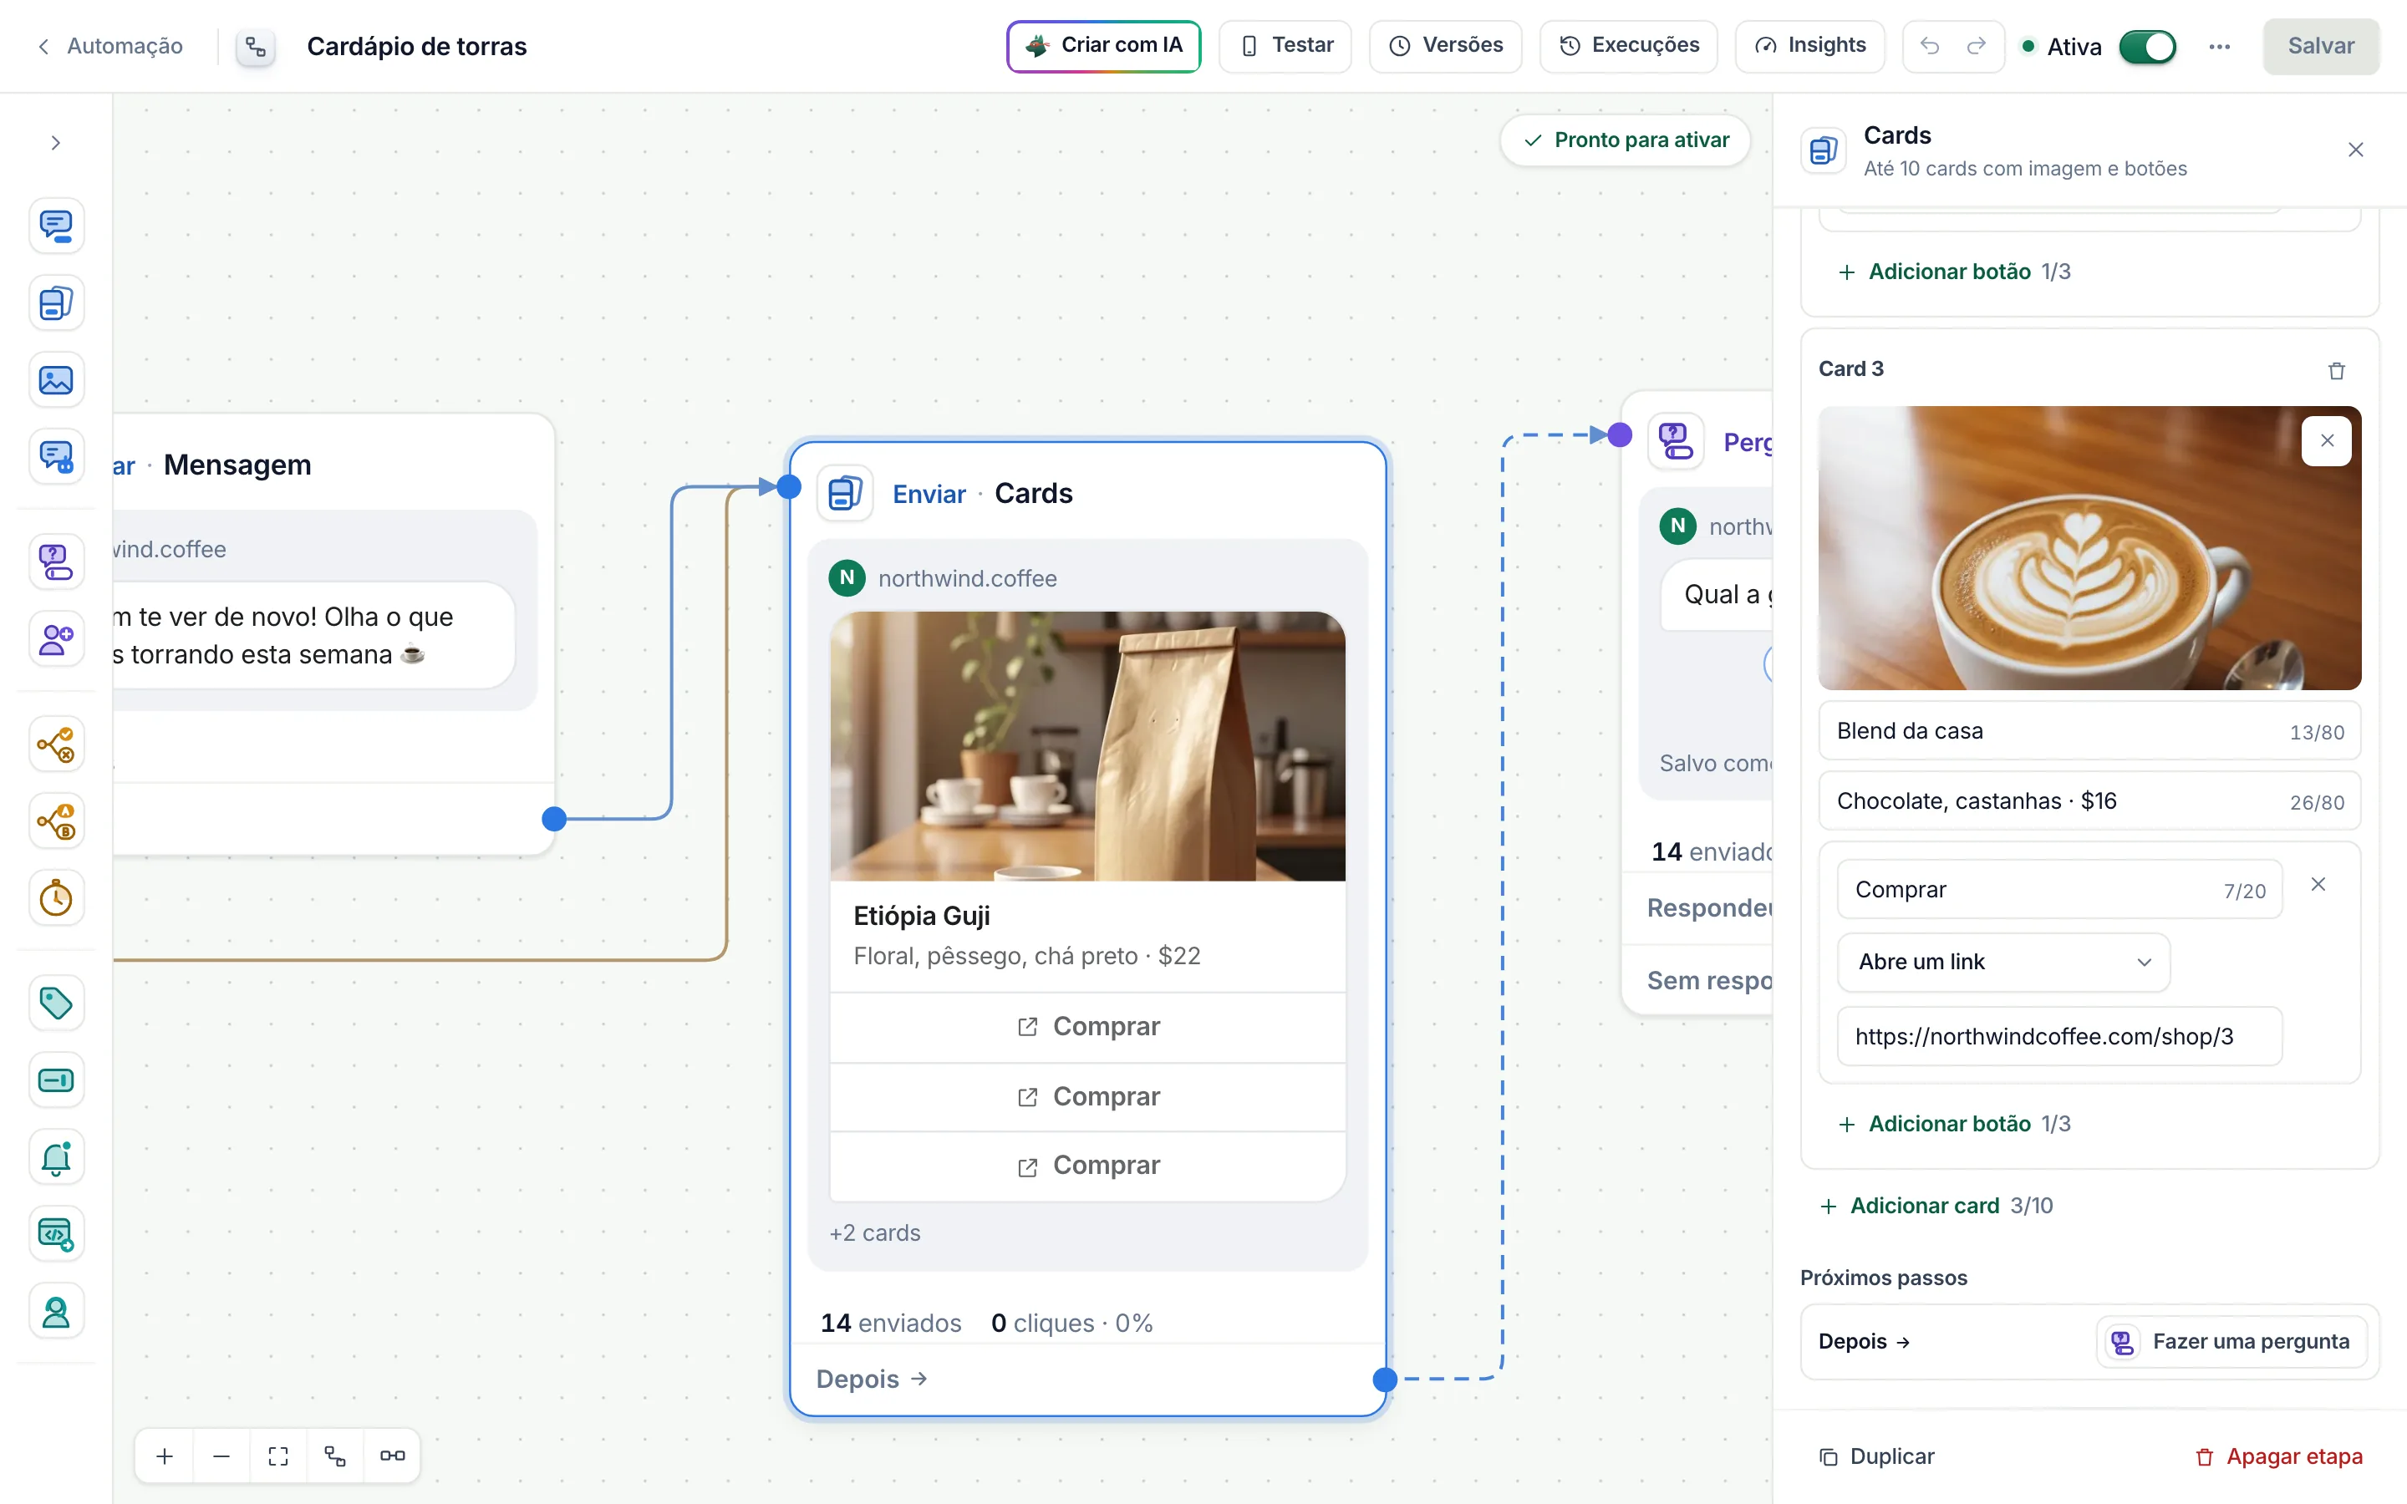Open the Versões tab
This screenshot has width=2407, height=1504.
pyautogui.click(x=1445, y=46)
